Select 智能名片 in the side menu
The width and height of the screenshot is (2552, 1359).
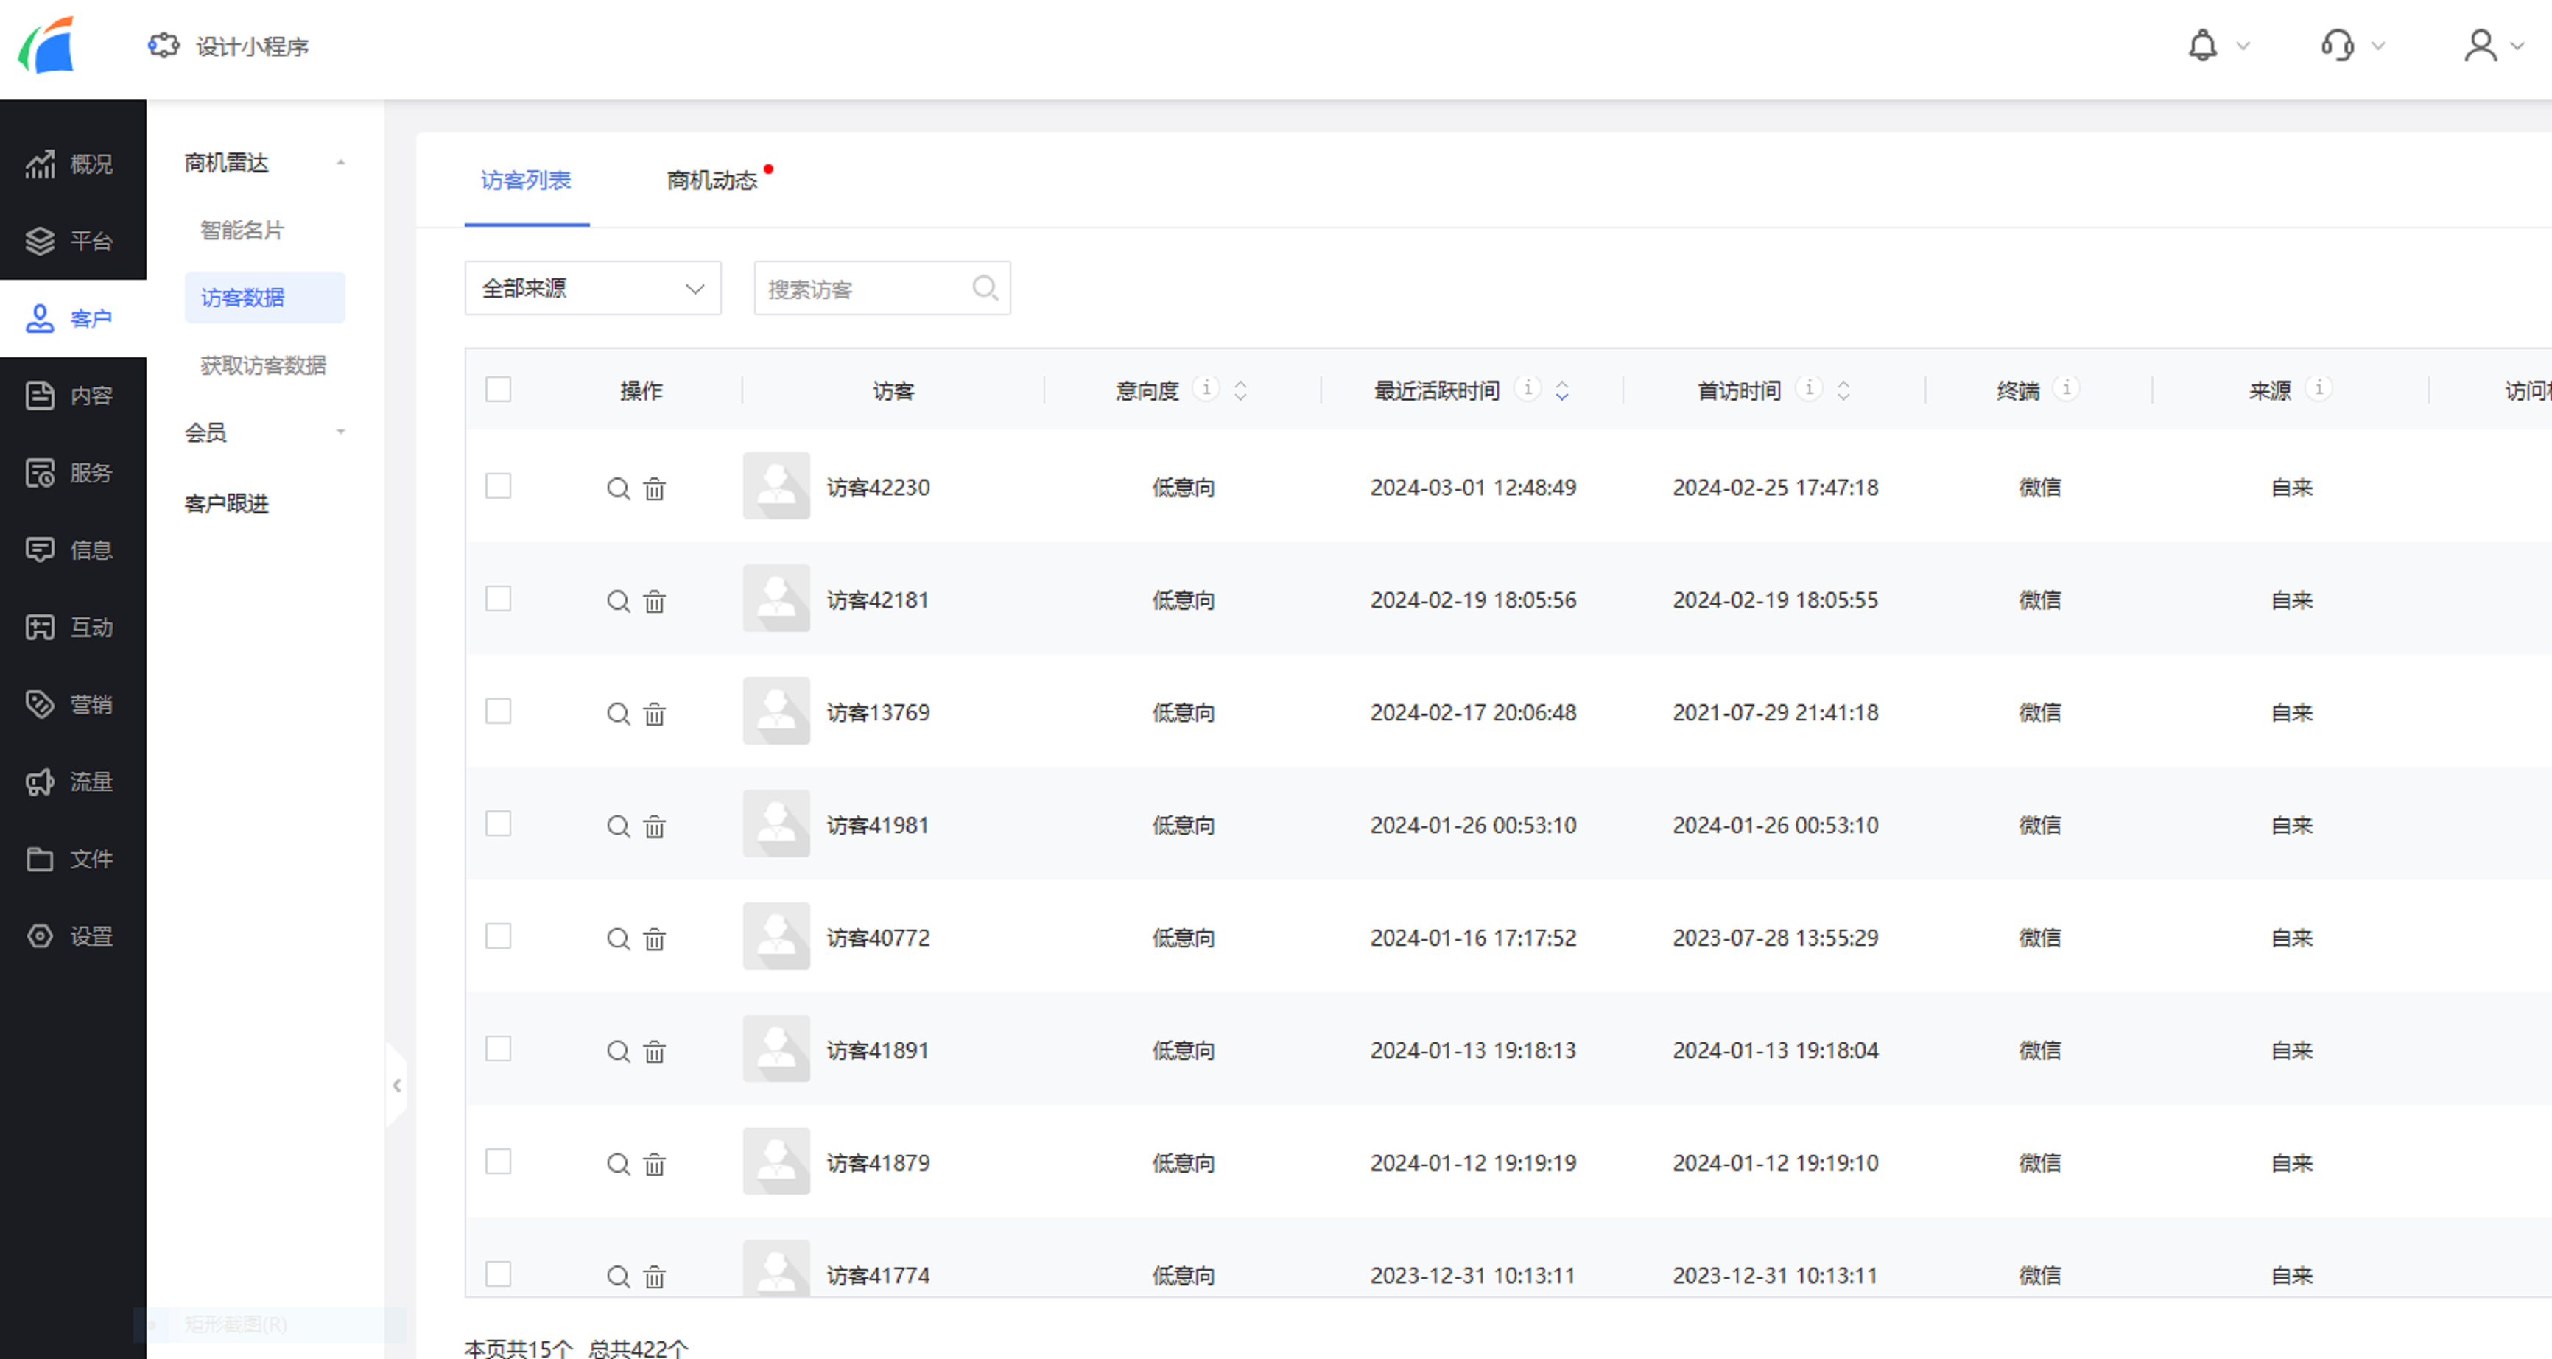coord(243,230)
